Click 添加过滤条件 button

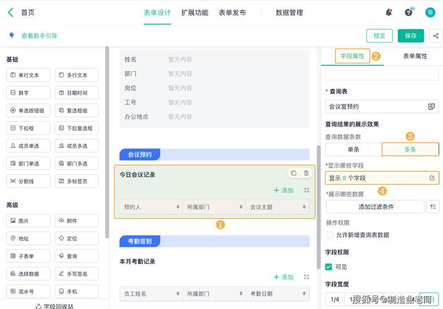click(x=376, y=206)
